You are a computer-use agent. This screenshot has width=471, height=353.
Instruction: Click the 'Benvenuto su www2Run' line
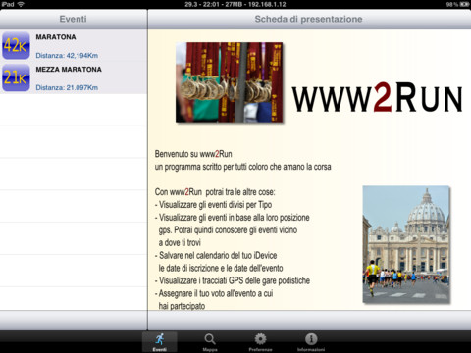(x=193, y=154)
